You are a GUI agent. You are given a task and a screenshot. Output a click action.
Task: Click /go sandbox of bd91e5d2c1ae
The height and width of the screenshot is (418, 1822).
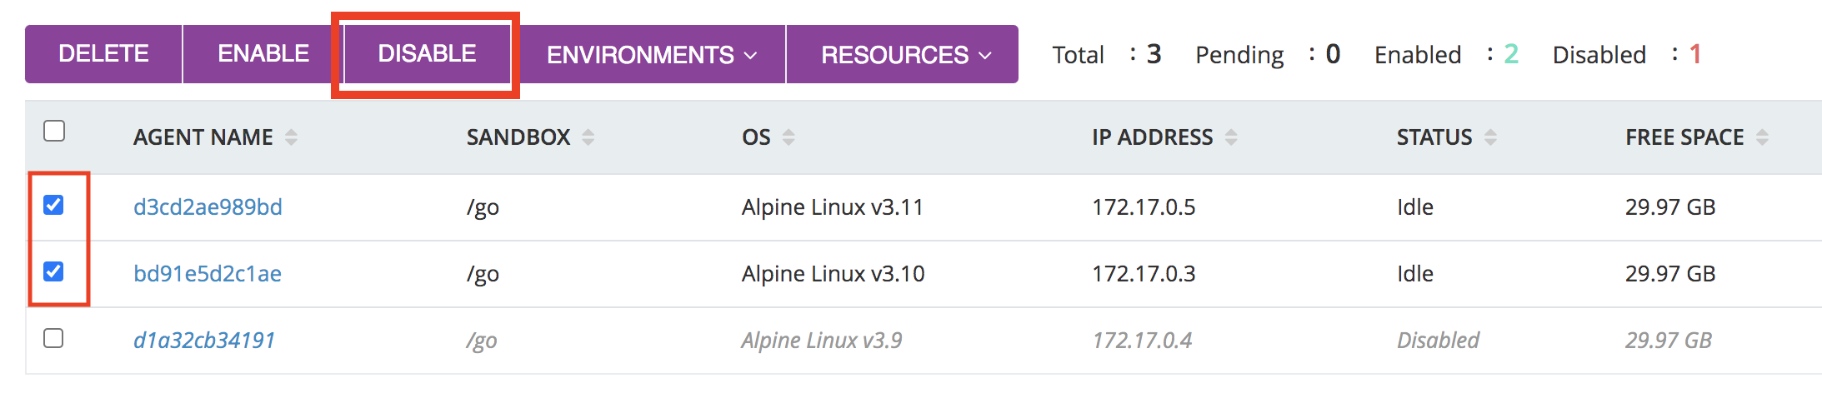click(483, 274)
